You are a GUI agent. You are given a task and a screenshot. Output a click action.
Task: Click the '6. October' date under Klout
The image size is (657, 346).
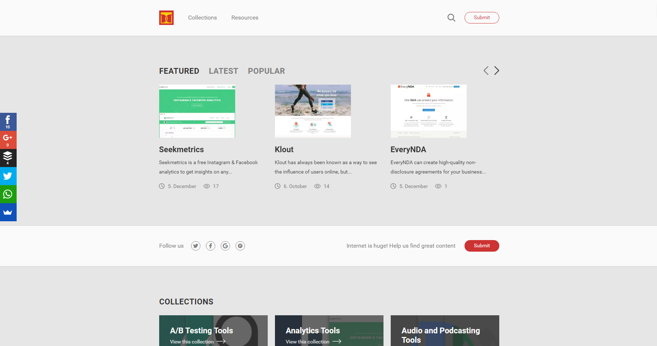(295, 186)
